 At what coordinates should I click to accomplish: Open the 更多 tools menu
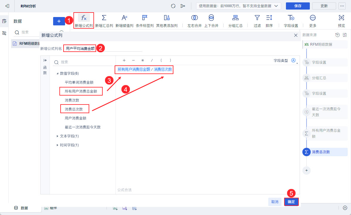(313, 18)
